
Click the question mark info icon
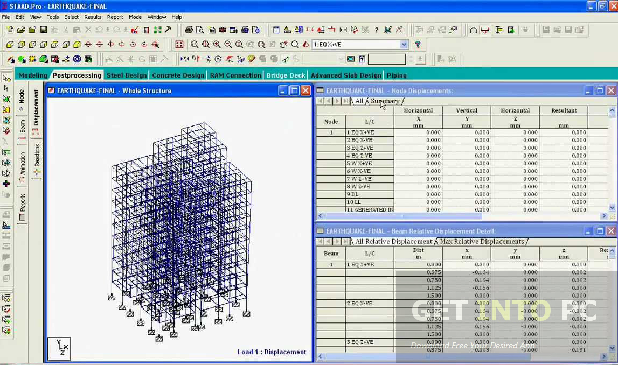click(377, 30)
